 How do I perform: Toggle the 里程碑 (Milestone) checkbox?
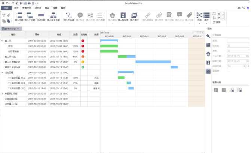click(228, 70)
